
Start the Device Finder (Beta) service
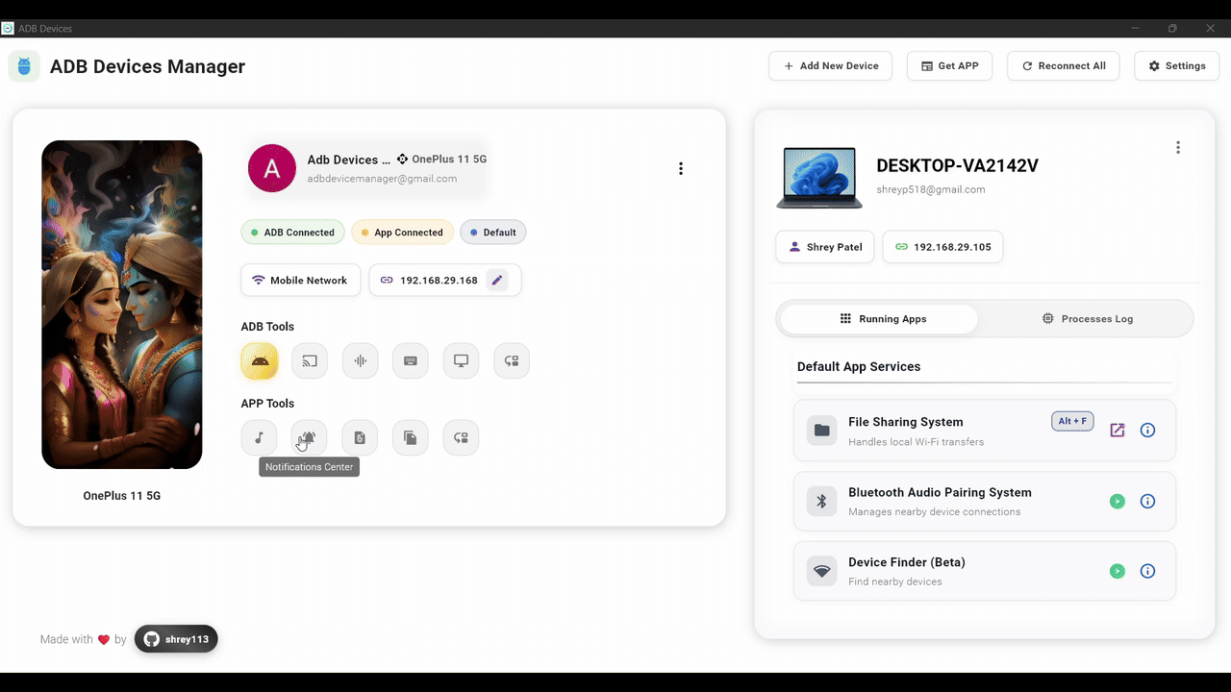point(1117,571)
